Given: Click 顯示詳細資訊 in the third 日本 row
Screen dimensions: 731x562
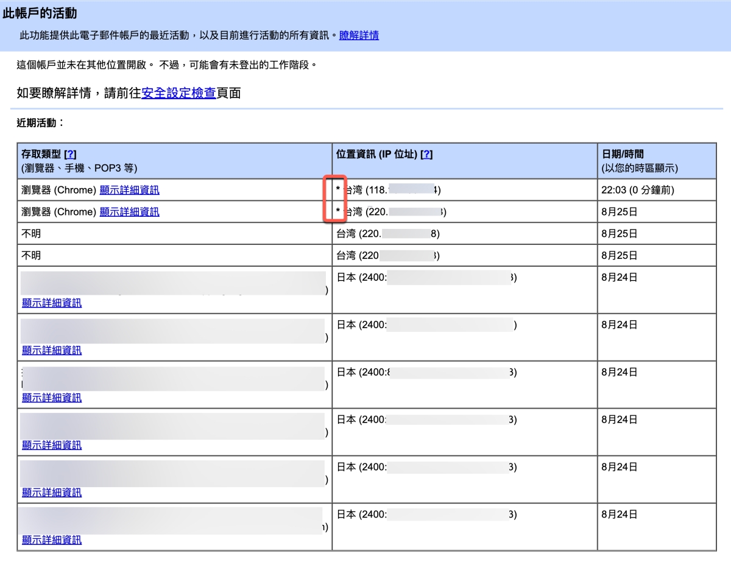Looking at the screenshot, I should (52, 398).
